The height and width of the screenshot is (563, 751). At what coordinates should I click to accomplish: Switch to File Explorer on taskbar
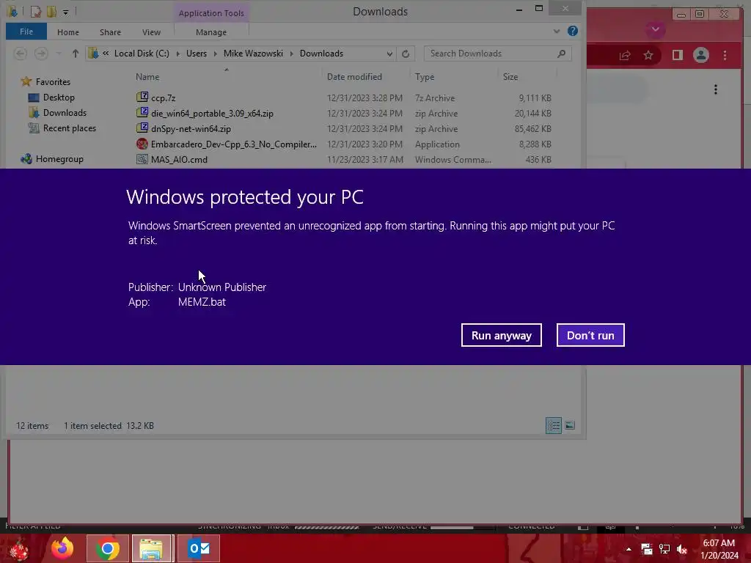pos(151,548)
